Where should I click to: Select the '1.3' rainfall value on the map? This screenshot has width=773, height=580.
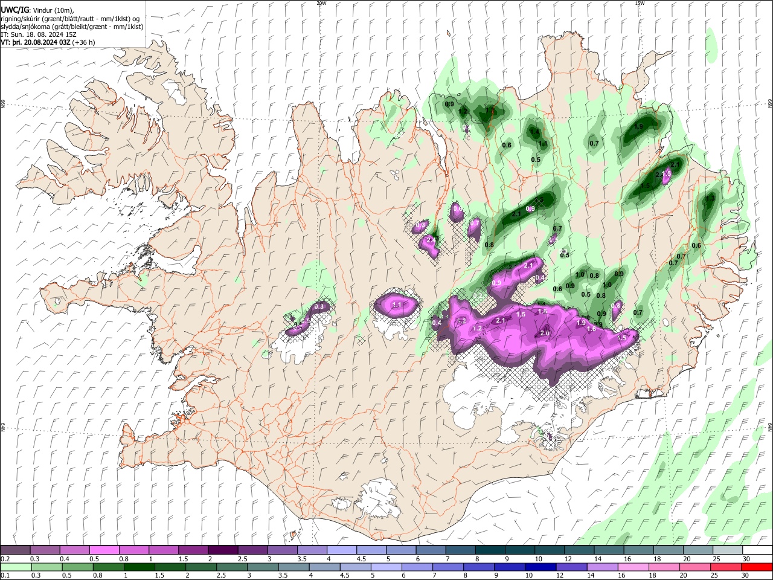[710, 198]
